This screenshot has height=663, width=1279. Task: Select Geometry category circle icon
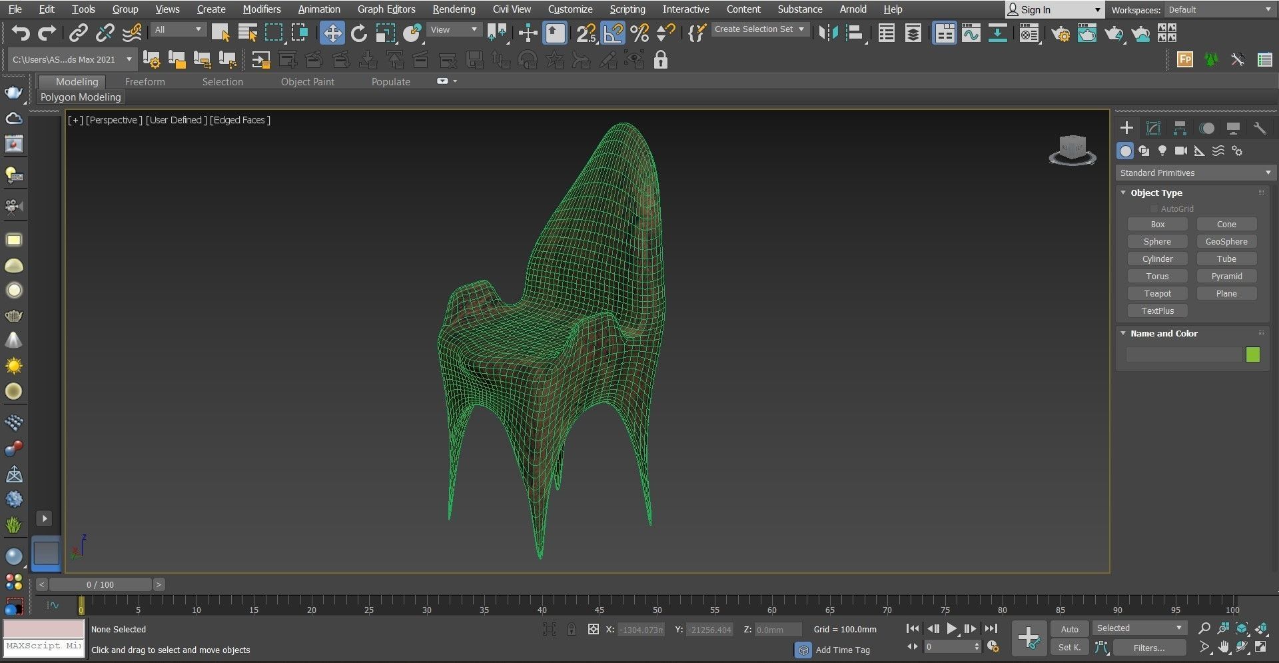point(1125,151)
